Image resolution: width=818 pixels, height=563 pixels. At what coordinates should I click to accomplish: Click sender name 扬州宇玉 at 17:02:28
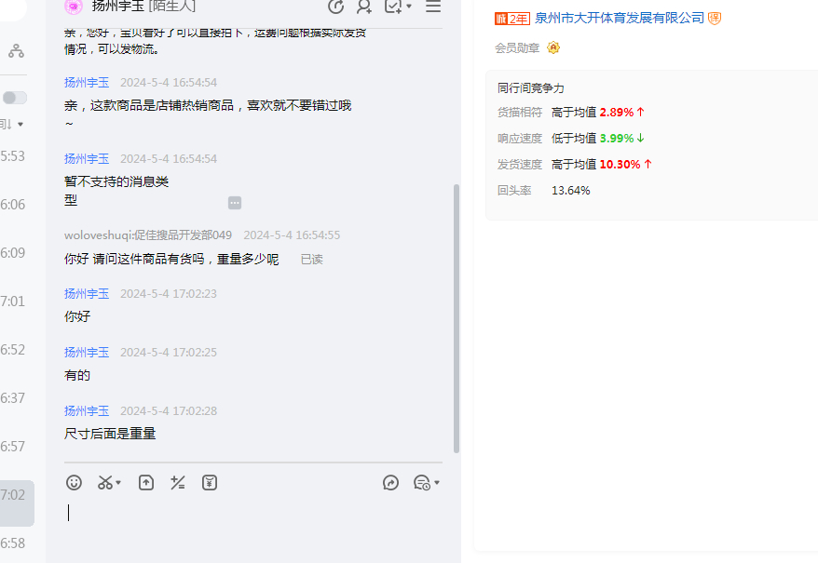(87, 410)
